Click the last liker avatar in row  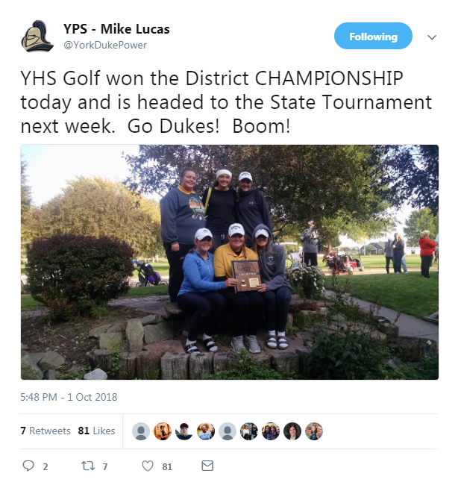[314, 431]
